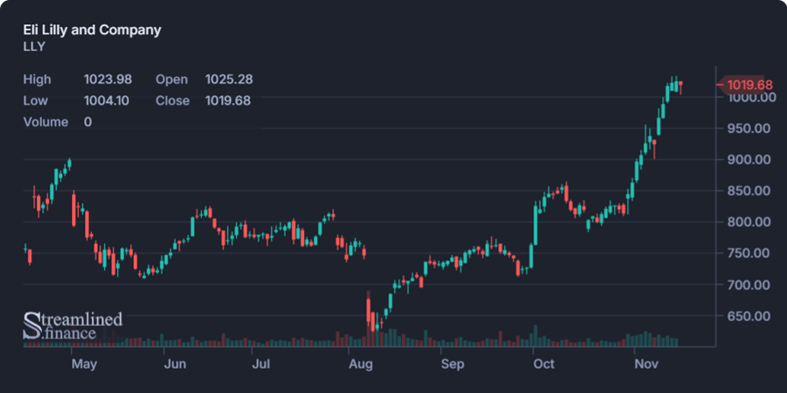Click the 700.00 price axis label
787x393 pixels.
click(748, 285)
